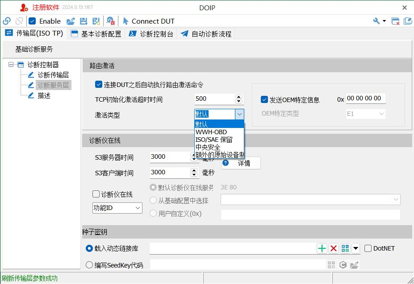Image resolution: width=414 pixels, height=284 pixels.
Task: Select 描述 tree item
Action: click(44, 95)
